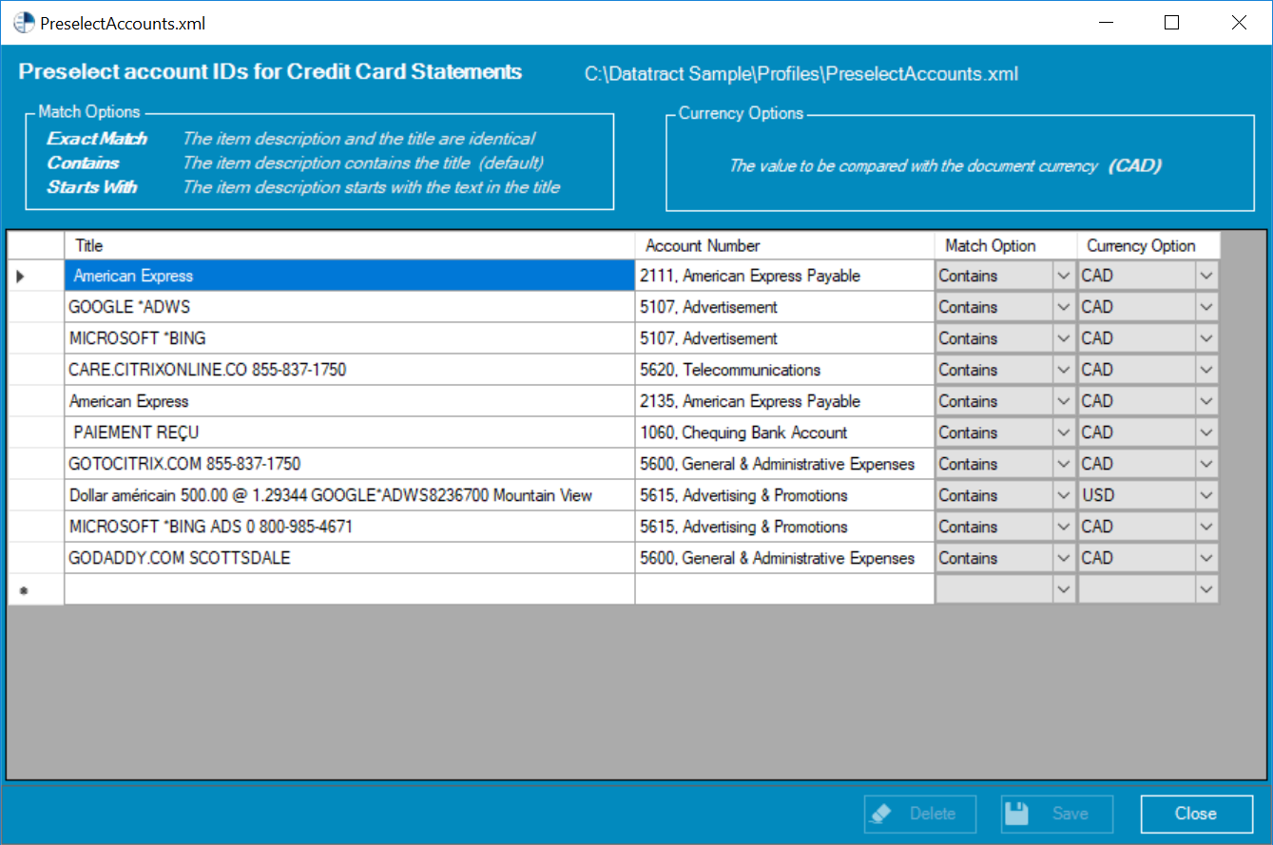Expand Match Option dropdown in empty new row
This screenshot has width=1273, height=845.
[x=1063, y=589]
